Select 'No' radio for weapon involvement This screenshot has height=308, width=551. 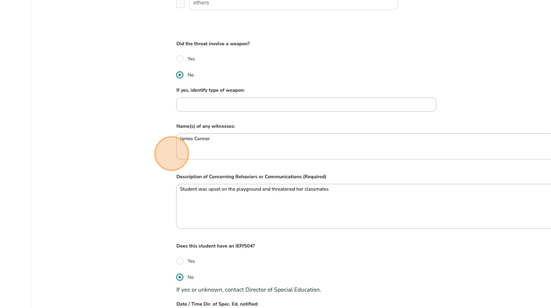pyautogui.click(x=180, y=75)
